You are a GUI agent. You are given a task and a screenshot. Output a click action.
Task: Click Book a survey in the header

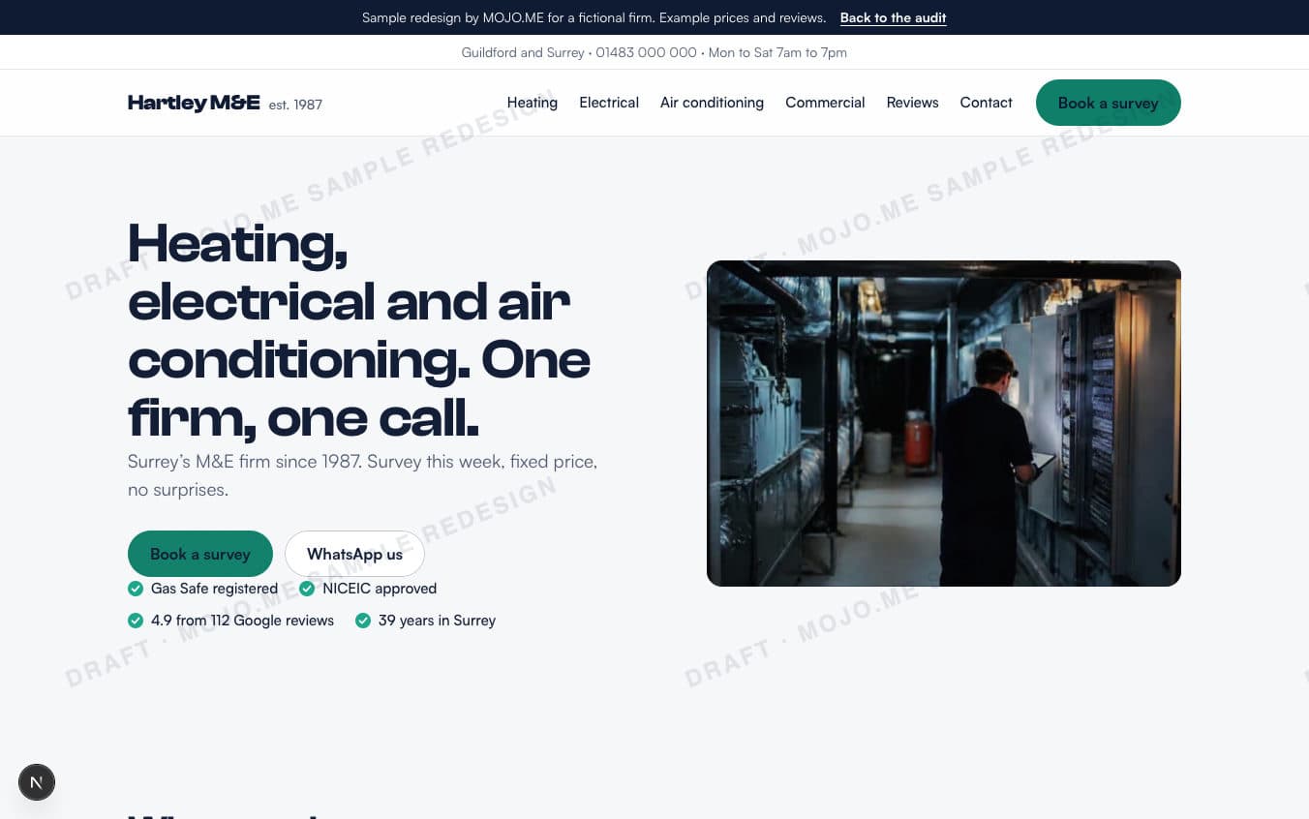[1109, 103]
